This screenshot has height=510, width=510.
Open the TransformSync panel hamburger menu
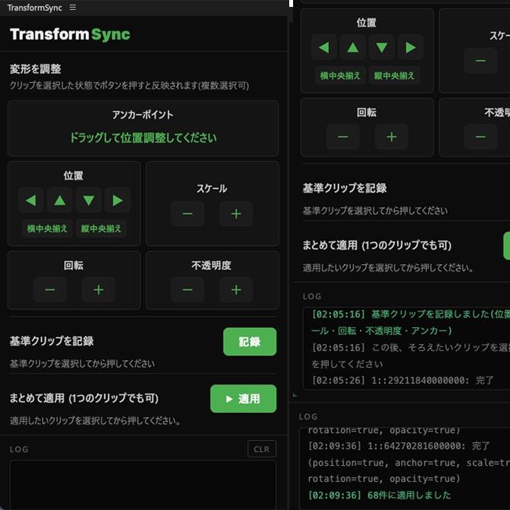[73, 7]
